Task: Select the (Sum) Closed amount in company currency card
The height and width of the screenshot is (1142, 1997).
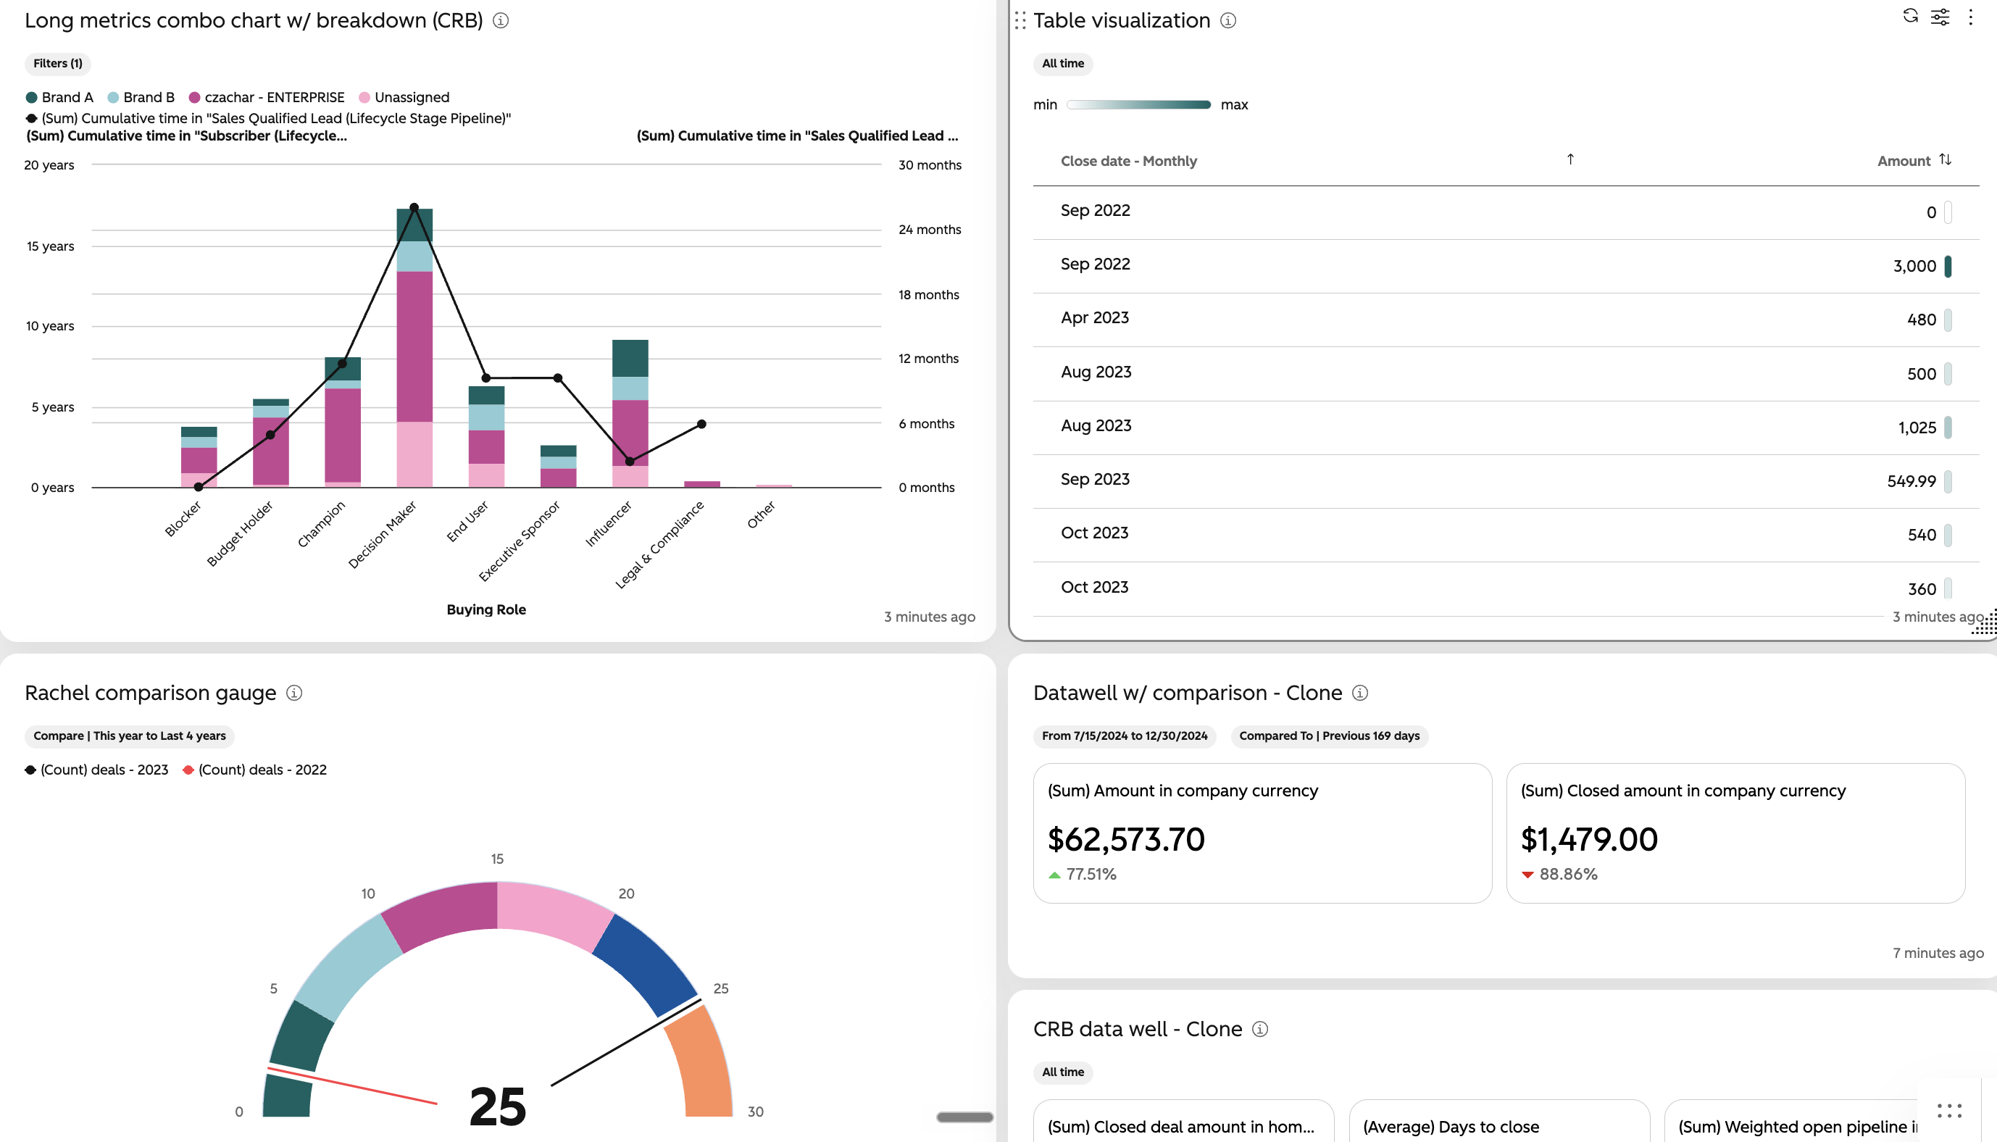Action: (x=1735, y=833)
